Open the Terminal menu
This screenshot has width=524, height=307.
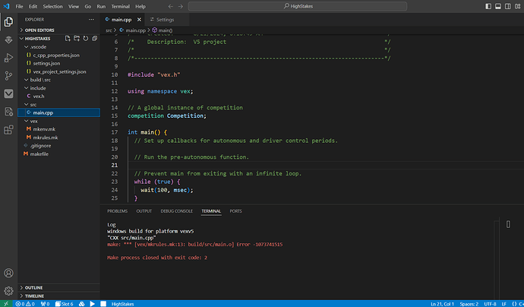pyautogui.click(x=120, y=6)
